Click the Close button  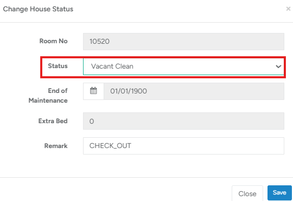coord(247,193)
